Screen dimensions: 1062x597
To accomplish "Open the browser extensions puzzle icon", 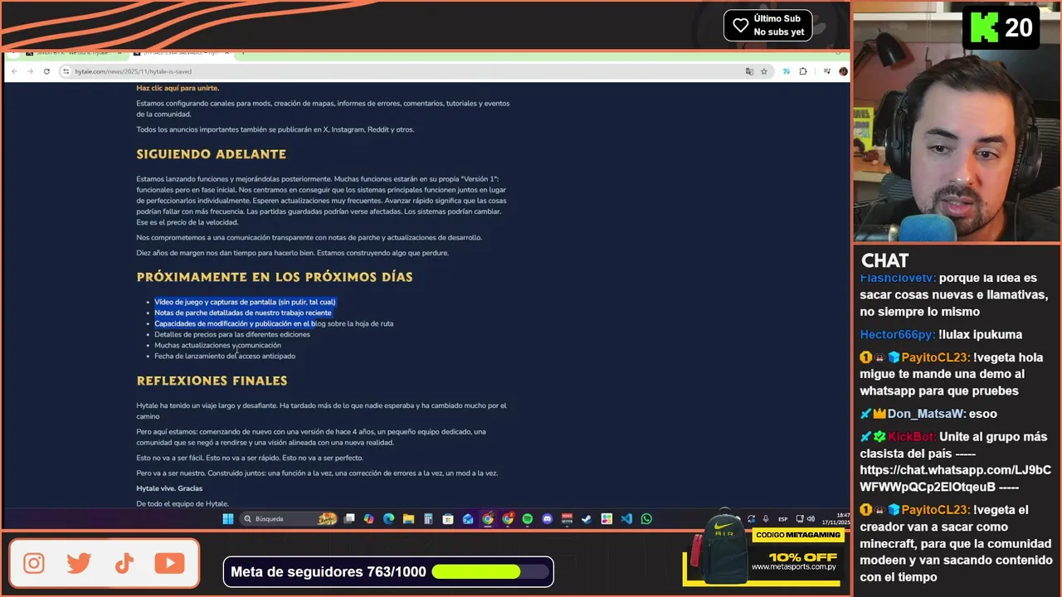I will [803, 71].
